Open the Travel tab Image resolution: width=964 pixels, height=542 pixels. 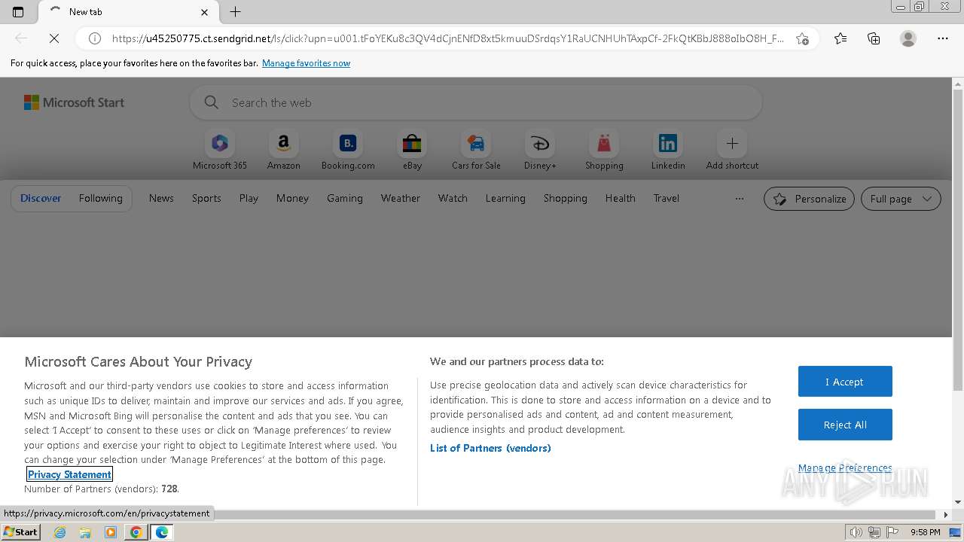pos(667,198)
